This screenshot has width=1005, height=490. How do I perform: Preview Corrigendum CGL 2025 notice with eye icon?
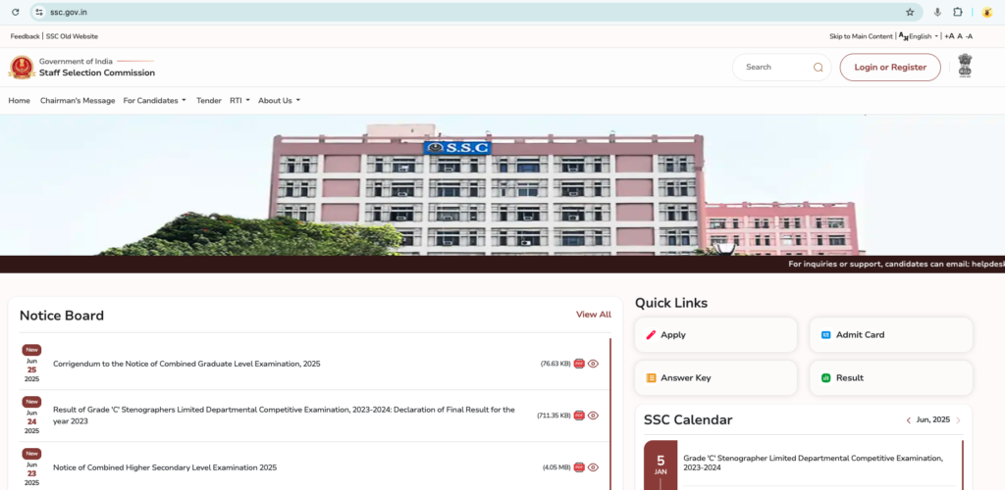[593, 364]
